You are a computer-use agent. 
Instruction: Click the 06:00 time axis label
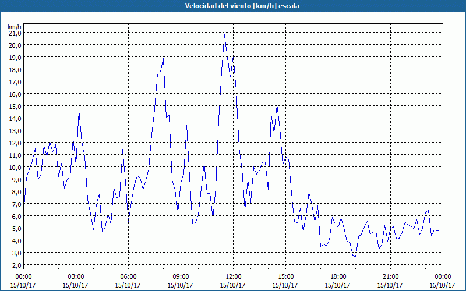pos(128,277)
